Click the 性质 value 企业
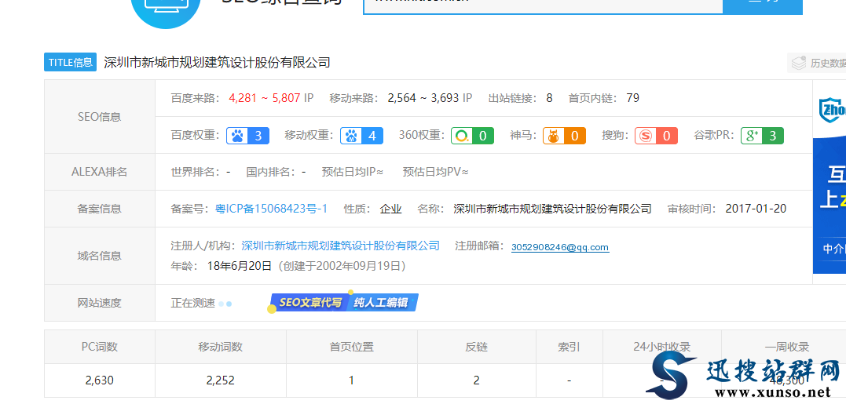This screenshot has height=404, width=846. coord(390,209)
